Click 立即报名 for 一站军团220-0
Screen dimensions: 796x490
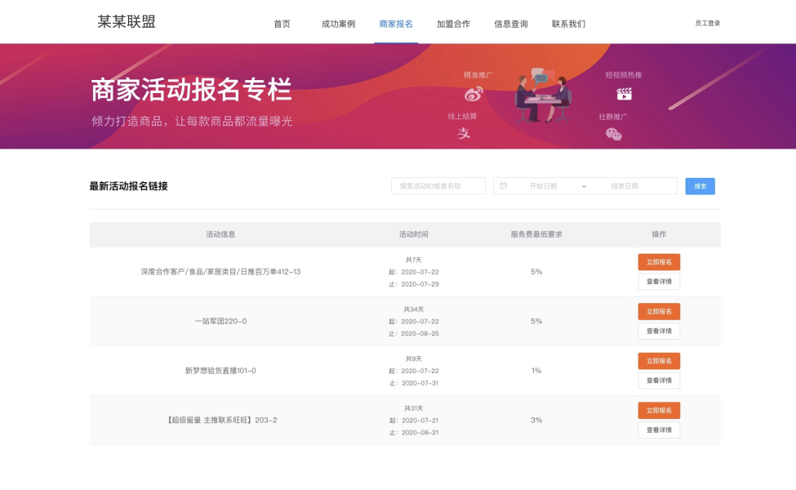[659, 311]
